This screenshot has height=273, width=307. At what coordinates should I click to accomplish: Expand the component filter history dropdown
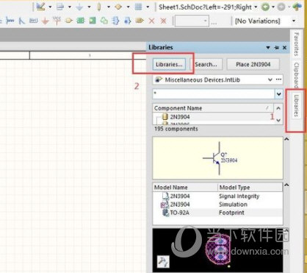coord(278,94)
